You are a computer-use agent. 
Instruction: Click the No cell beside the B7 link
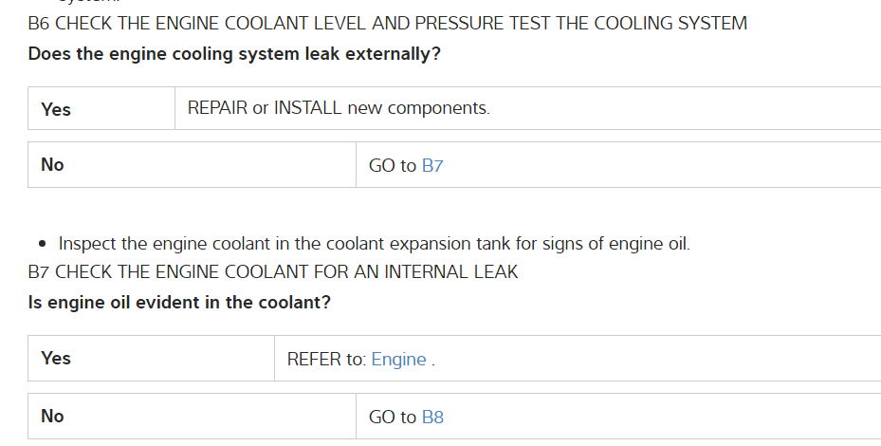click(x=53, y=165)
